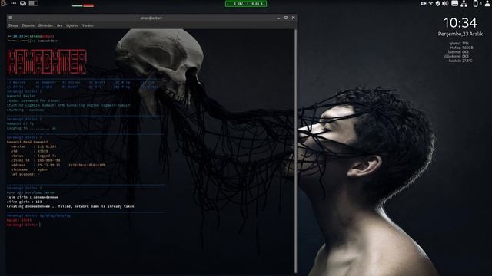Click the terminal window title bar text
This screenshot has width=492, height=276.
[x=152, y=18]
